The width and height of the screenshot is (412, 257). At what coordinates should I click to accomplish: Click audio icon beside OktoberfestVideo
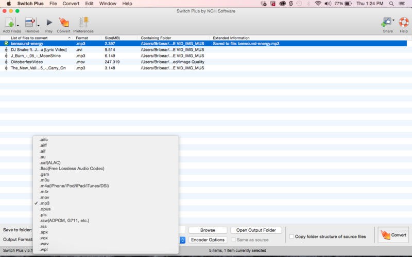point(6,62)
